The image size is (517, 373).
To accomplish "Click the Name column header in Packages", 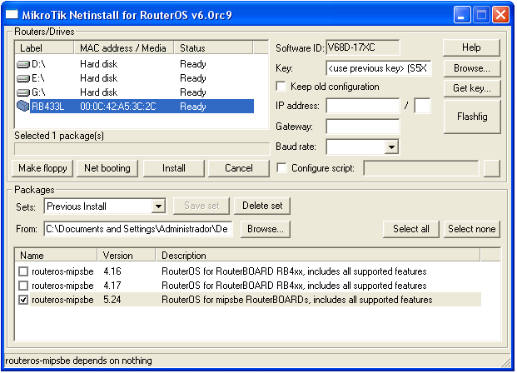I will [56, 256].
